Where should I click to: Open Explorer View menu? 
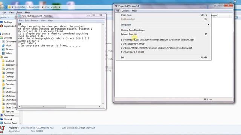pyautogui.click(x=11, y=12)
